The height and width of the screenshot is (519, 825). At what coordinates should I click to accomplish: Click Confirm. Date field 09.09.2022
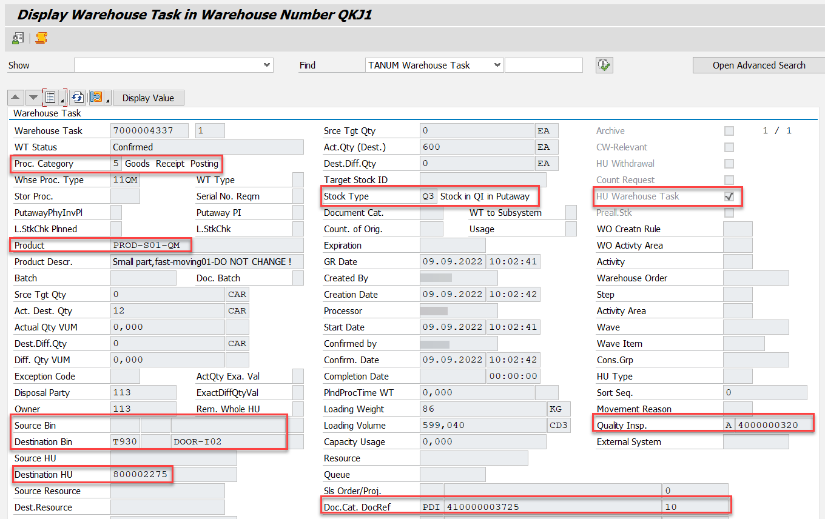[453, 360]
